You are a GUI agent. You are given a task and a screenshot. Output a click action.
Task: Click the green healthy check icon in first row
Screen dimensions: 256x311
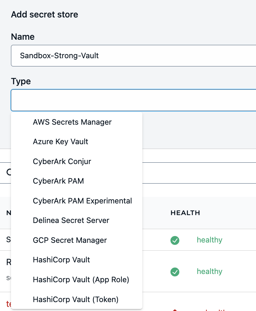click(175, 240)
